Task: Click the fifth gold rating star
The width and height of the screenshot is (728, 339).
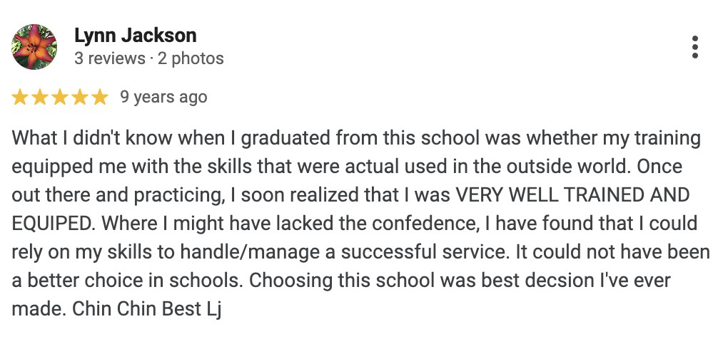Action: point(99,98)
